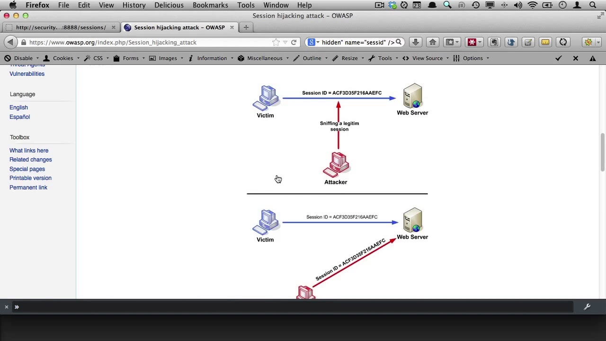Open the Forms dropdown menu
606x341 pixels.
129,58
